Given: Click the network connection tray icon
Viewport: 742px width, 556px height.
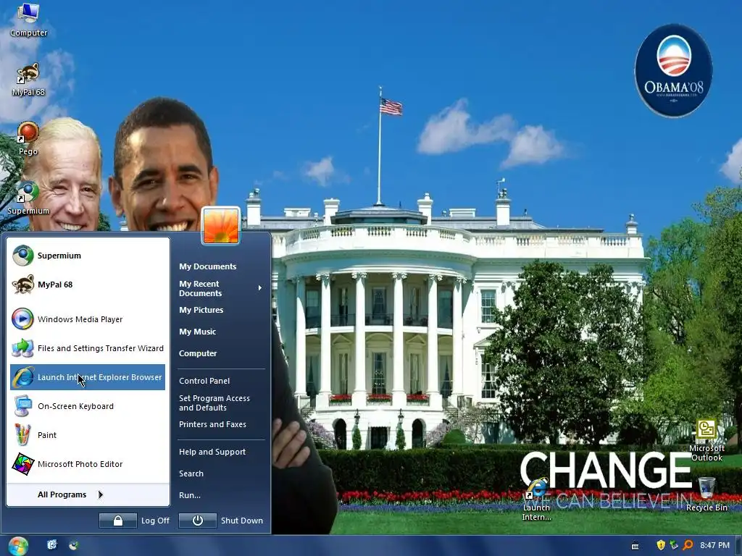Looking at the screenshot, I should (674, 545).
